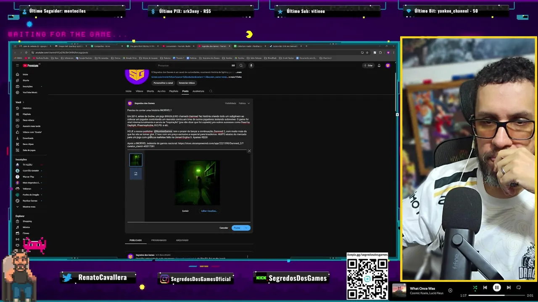Bookmark the page with the star icon
The width and height of the screenshot is (538, 302).
point(367,52)
